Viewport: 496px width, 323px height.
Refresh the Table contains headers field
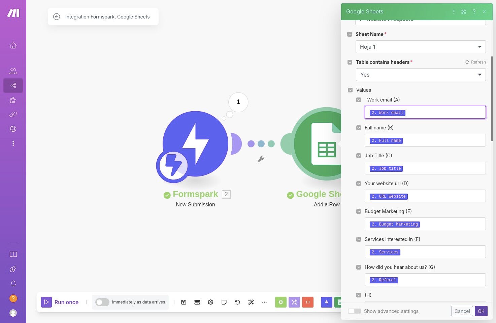pos(475,62)
